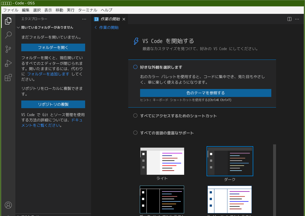Follow the フォルダーを追加します link
The height and width of the screenshot is (216, 305).
pos(48,74)
